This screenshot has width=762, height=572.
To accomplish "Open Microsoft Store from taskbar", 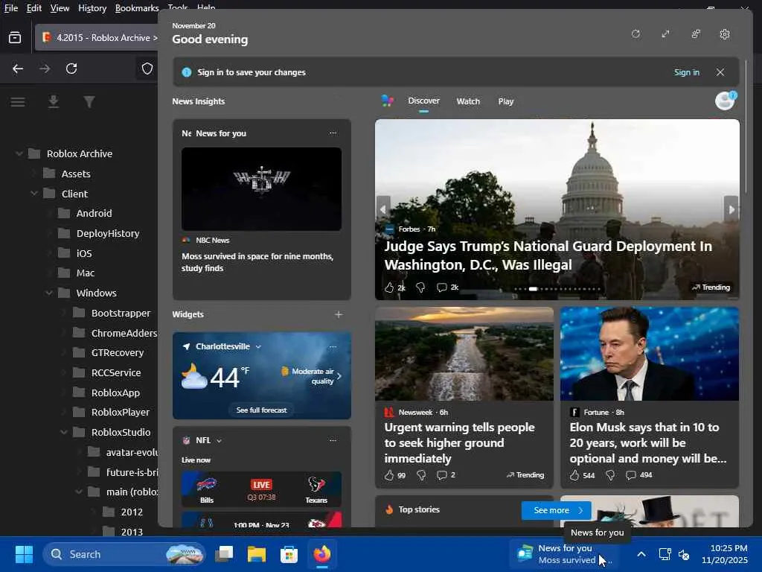I will [289, 554].
